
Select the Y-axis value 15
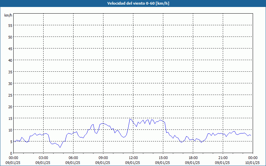tap(10, 118)
